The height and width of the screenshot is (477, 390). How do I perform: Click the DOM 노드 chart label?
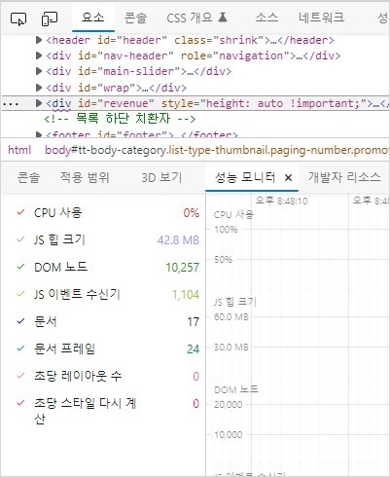point(236,389)
